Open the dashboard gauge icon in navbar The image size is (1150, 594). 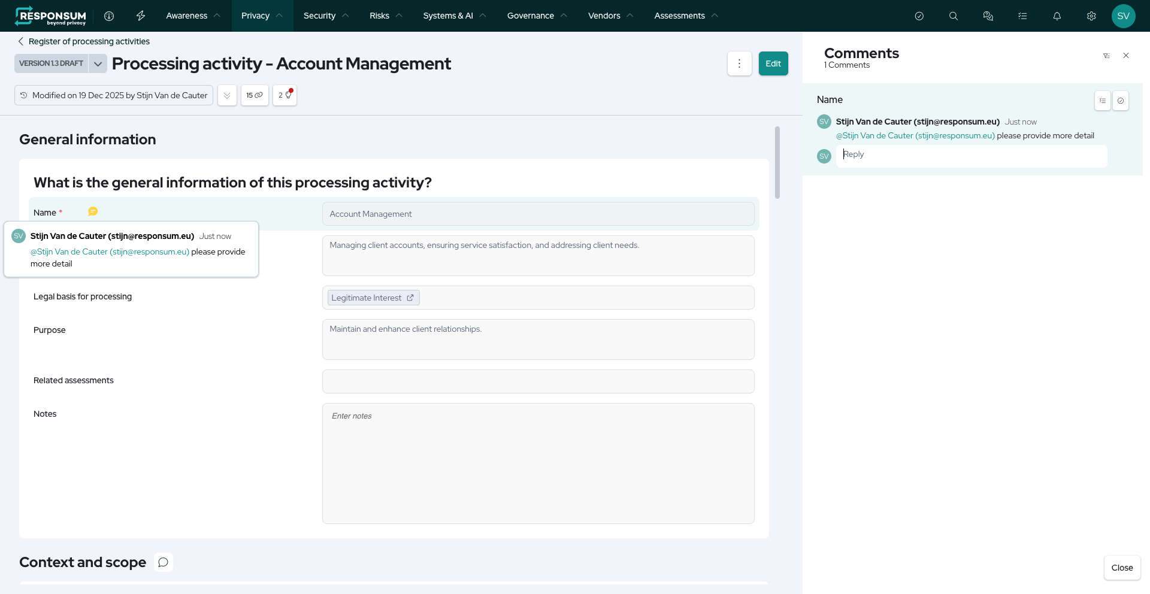pyautogui.click(x=109, y=16)
